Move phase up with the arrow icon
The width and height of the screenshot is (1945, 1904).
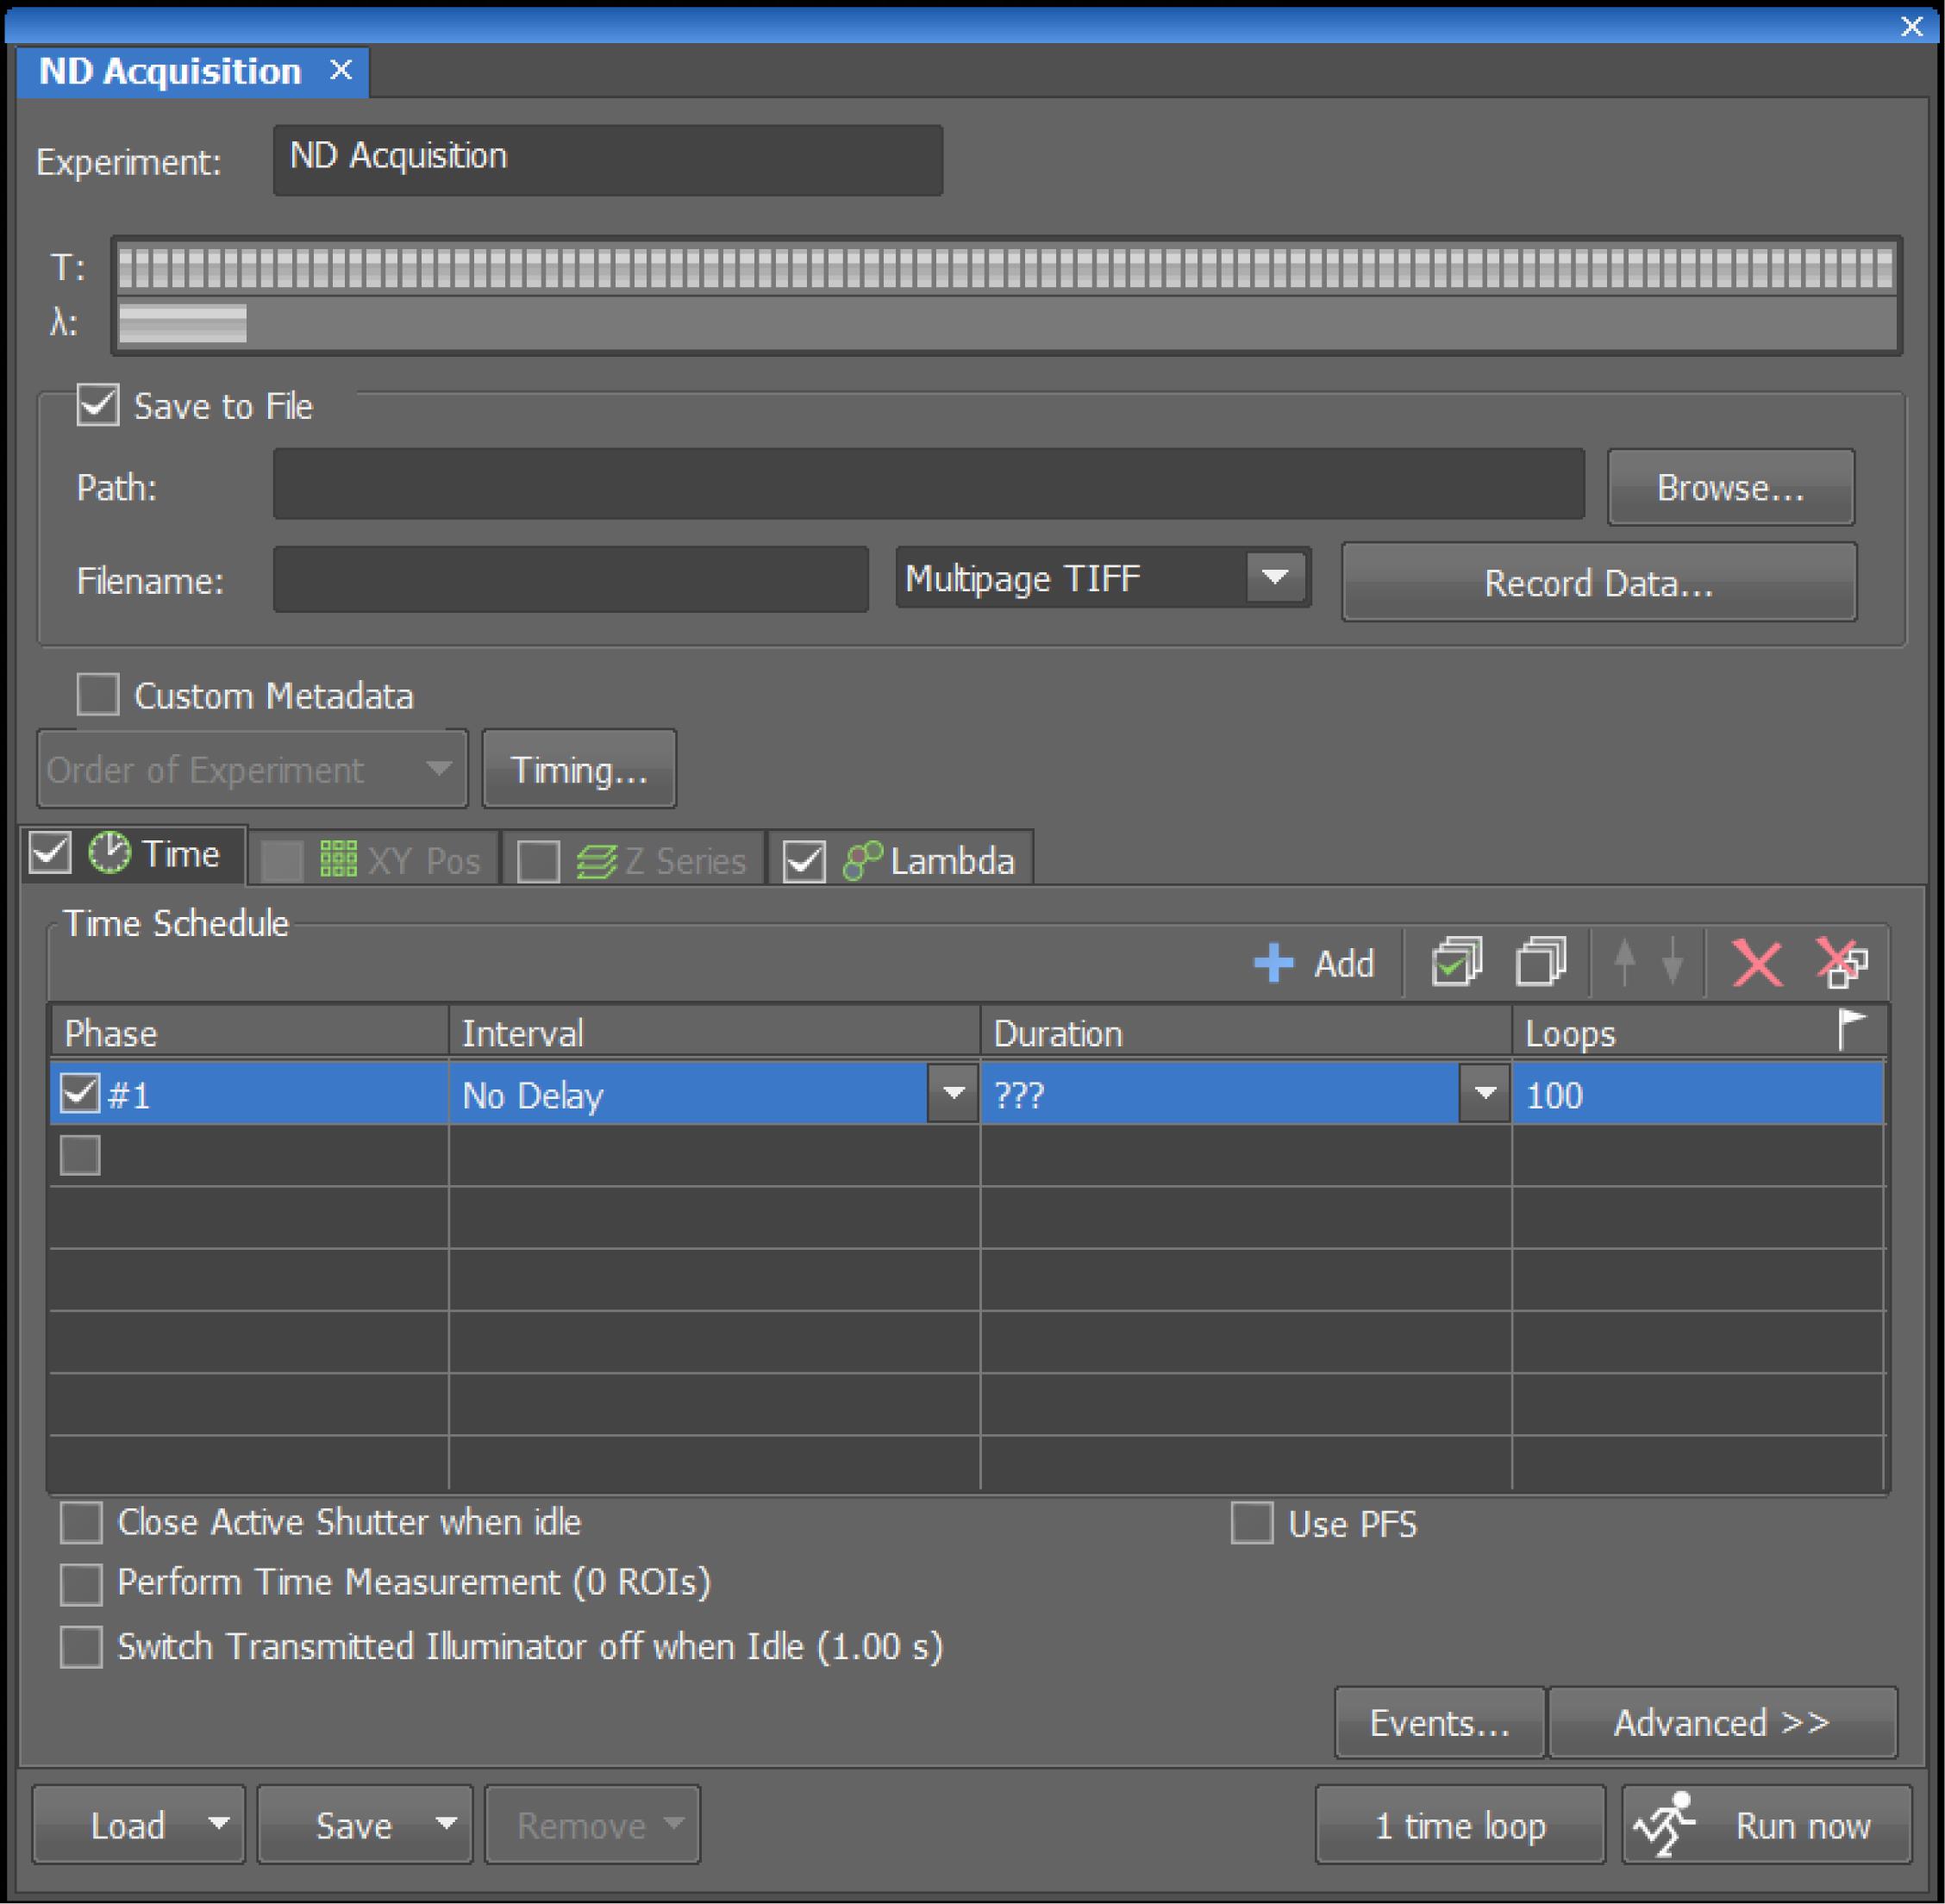(1625, 962)
